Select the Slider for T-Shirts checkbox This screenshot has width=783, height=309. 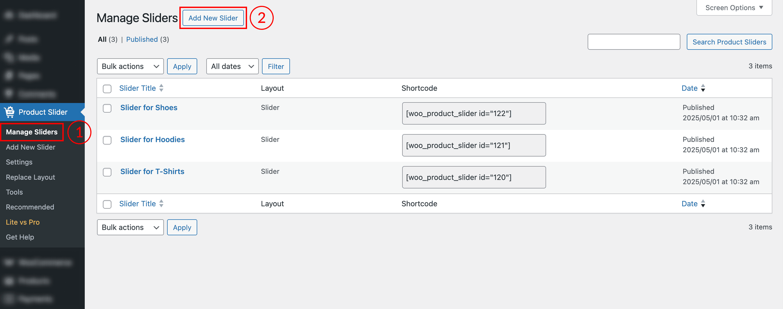107,172
